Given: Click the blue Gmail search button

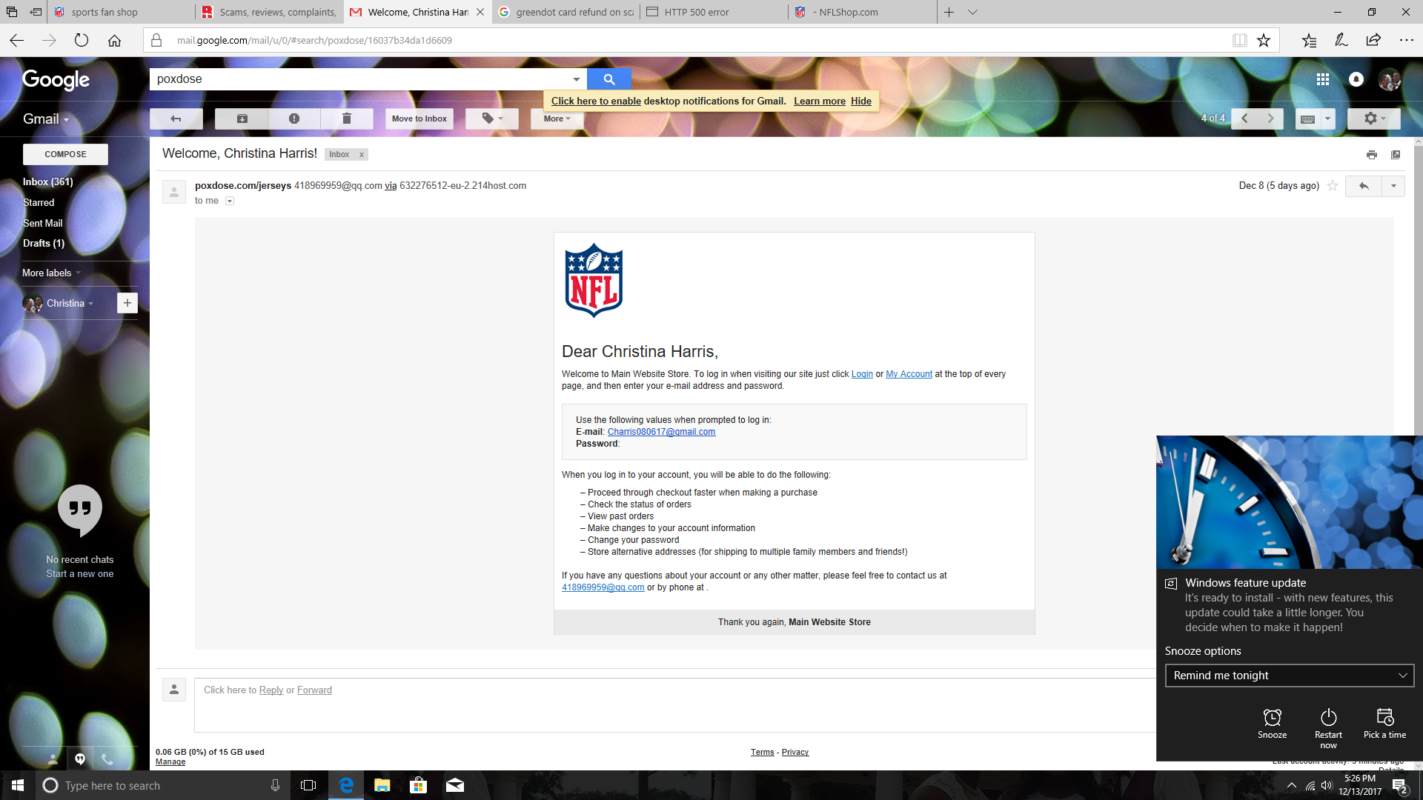Looking at the screenshot, I should [608, 79].
